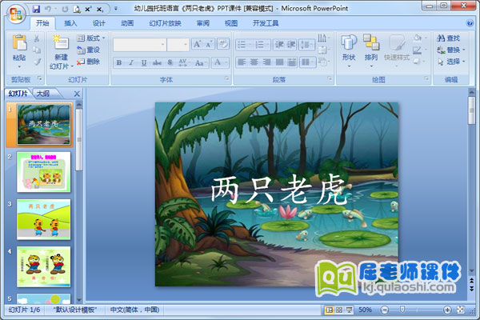Viewport: 480px width, 320px height.
Task: Click the Office button logo
Action: 16,14
